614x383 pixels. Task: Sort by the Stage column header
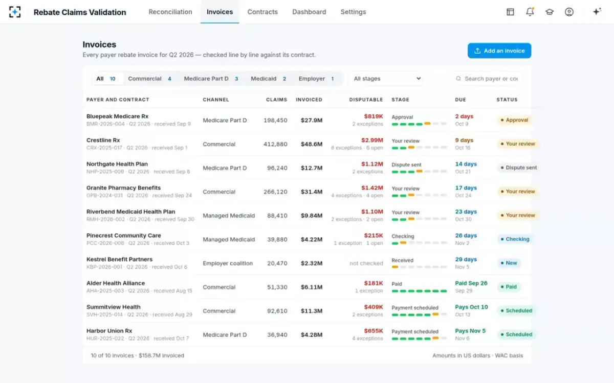(x=400, y=100)
